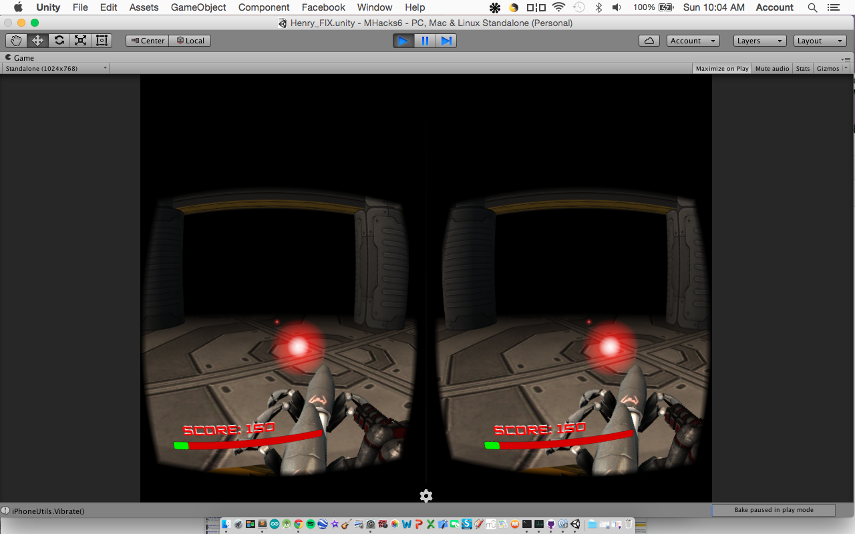Click the right eye health bar
855x534 pixels.
[x=559, y=441]
